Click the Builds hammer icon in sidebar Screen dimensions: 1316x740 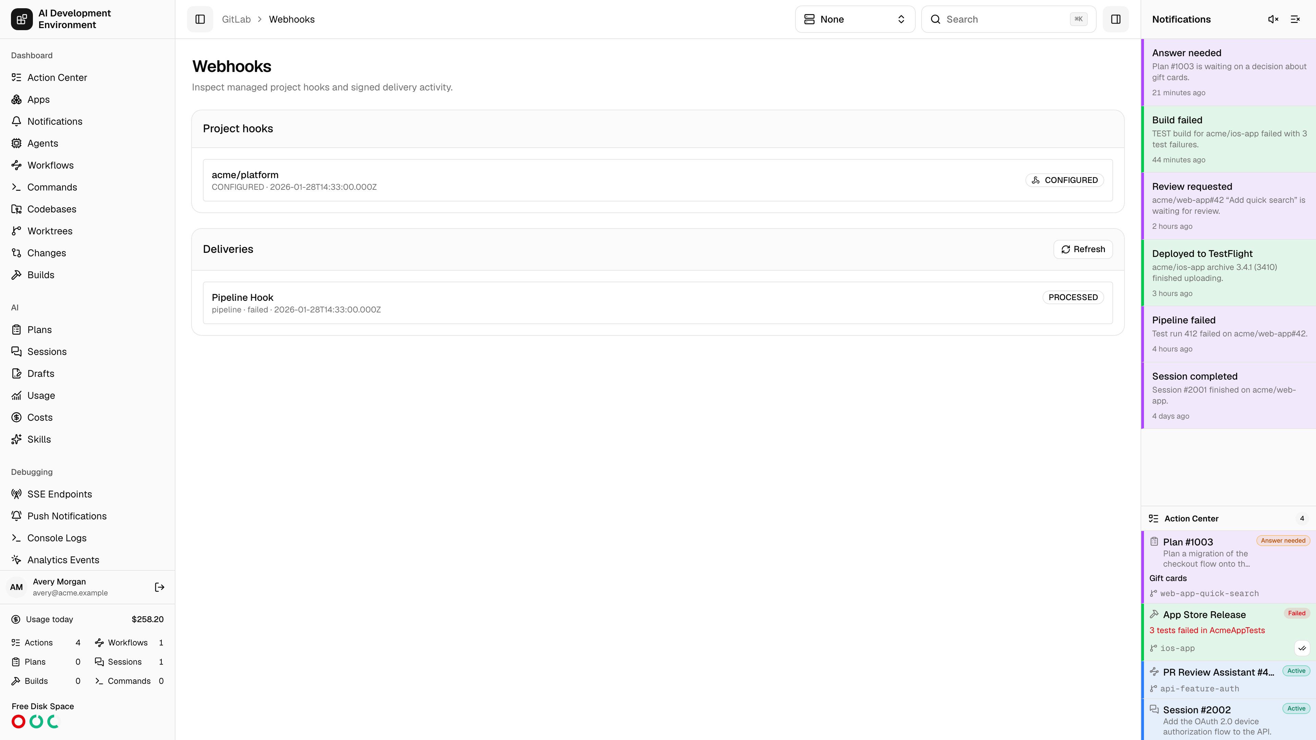[16, 275]
